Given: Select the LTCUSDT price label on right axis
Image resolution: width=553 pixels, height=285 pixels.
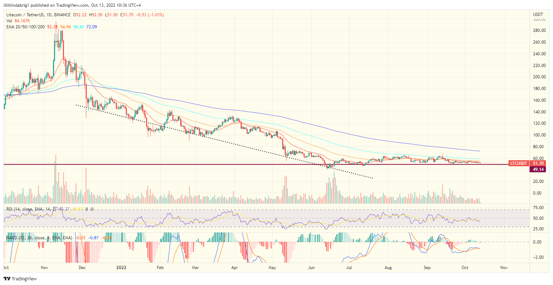Looking at the screenshot, I should tap(519, 163).
